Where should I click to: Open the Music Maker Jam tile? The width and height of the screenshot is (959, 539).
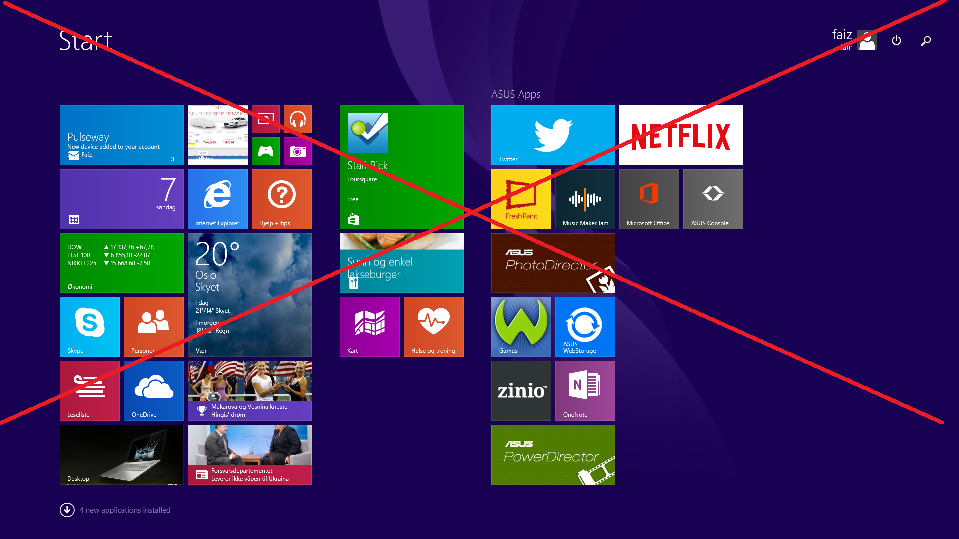coord(585,199)
